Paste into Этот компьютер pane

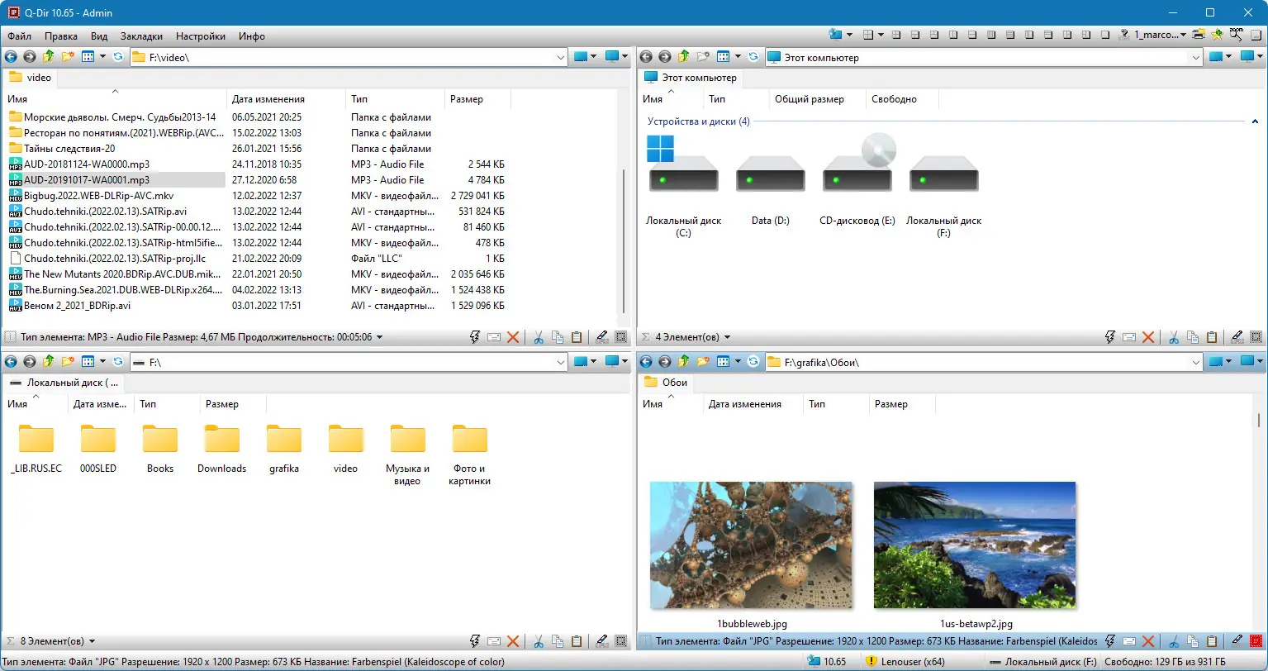coord(1212,337)
